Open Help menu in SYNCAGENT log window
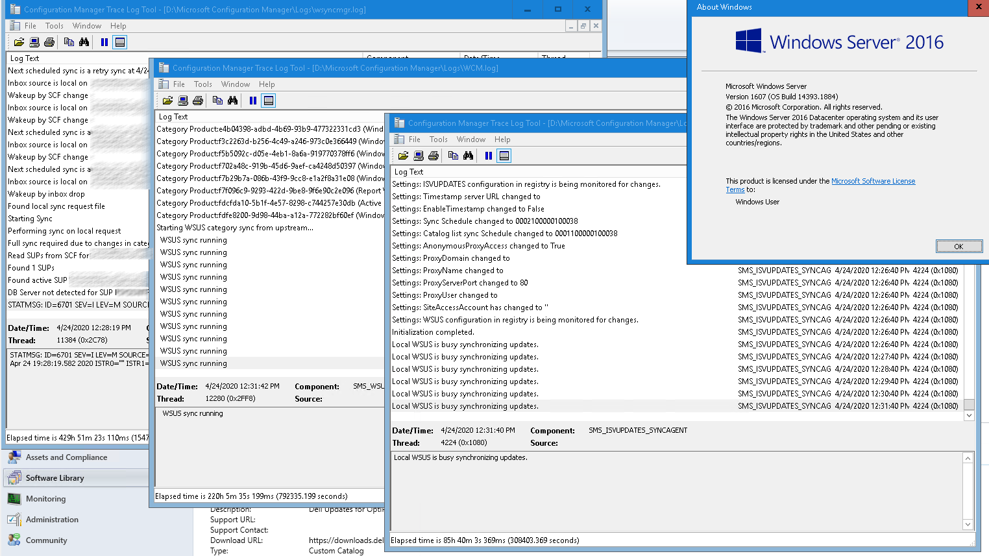Screen dimensions: 989x556 (x=502, y=139)
